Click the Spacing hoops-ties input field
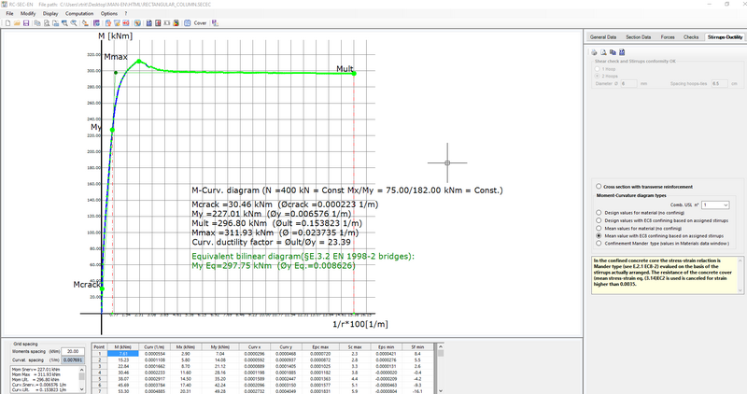The width and height of the screenshot is (747, 394). 719,83
